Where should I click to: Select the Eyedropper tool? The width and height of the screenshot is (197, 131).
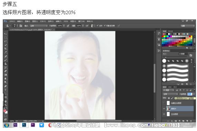(x=6, y=52)
